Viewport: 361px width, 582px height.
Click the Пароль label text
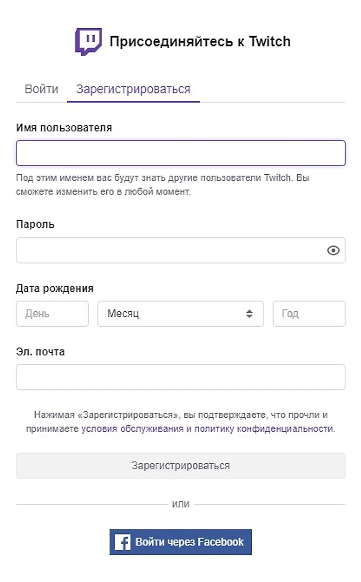tap(35, 224)
